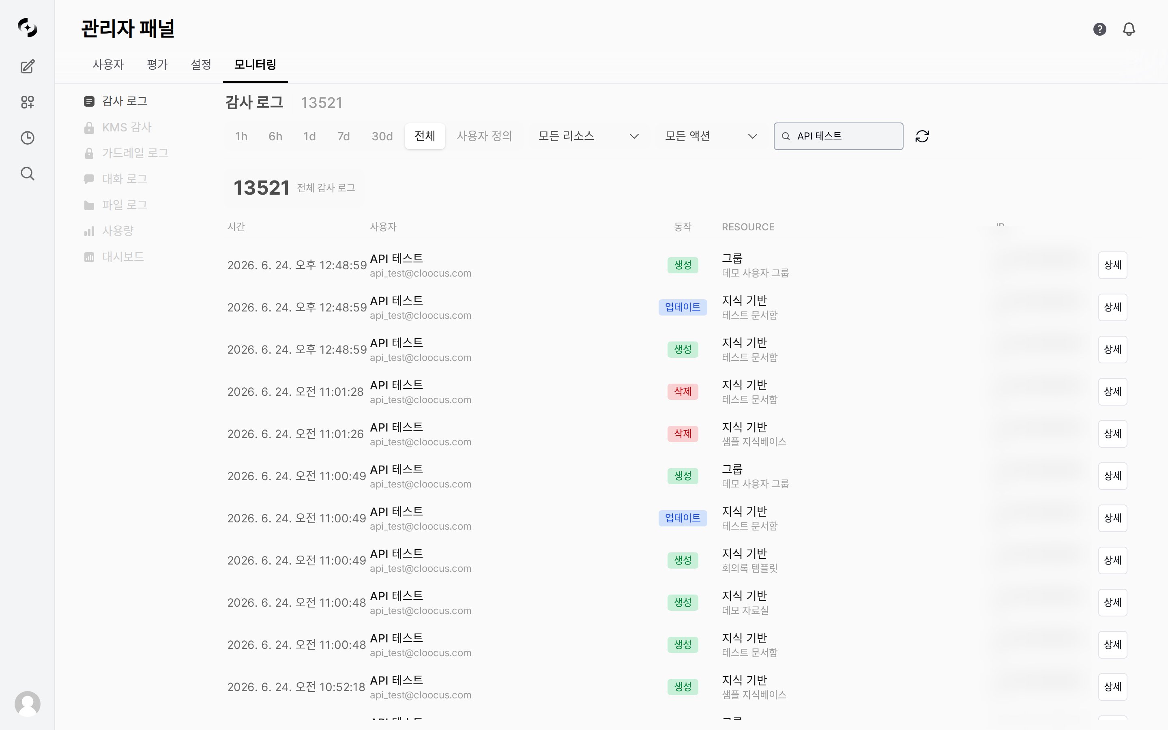Click the timestamp 오전 10:52:18

(296, 687)
